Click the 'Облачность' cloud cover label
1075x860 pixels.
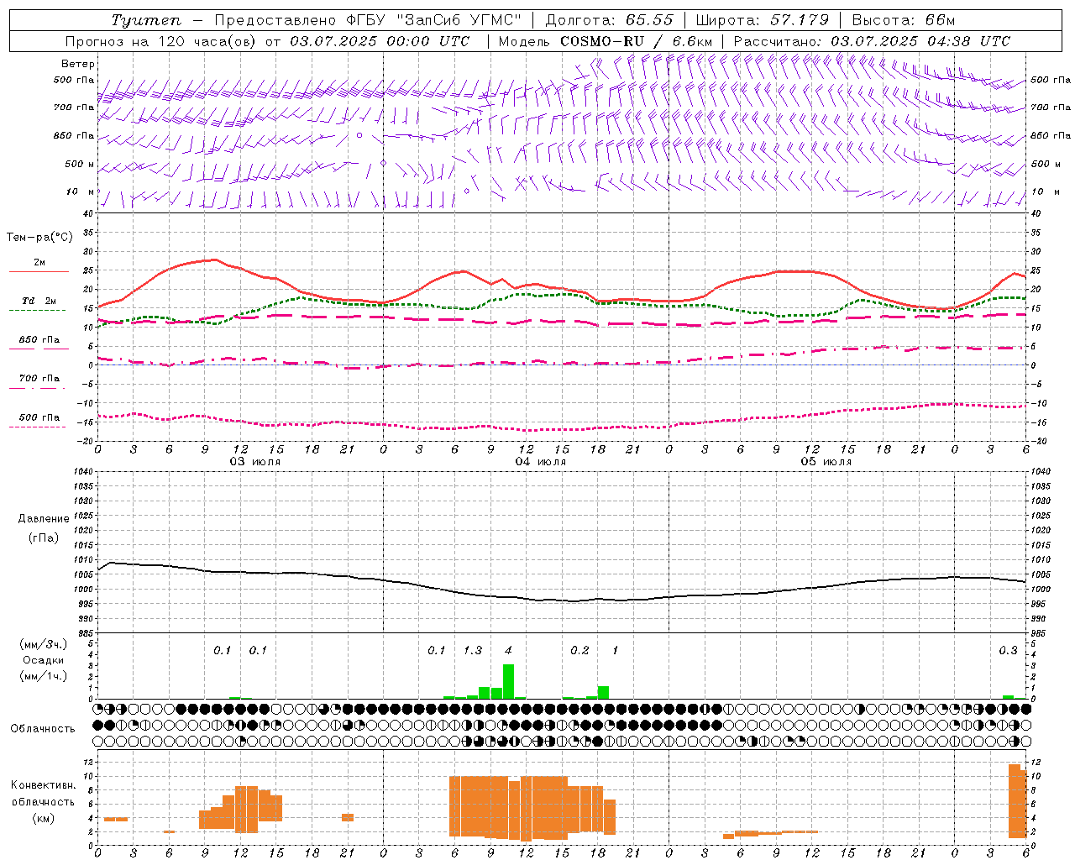(x=43, y=728)
